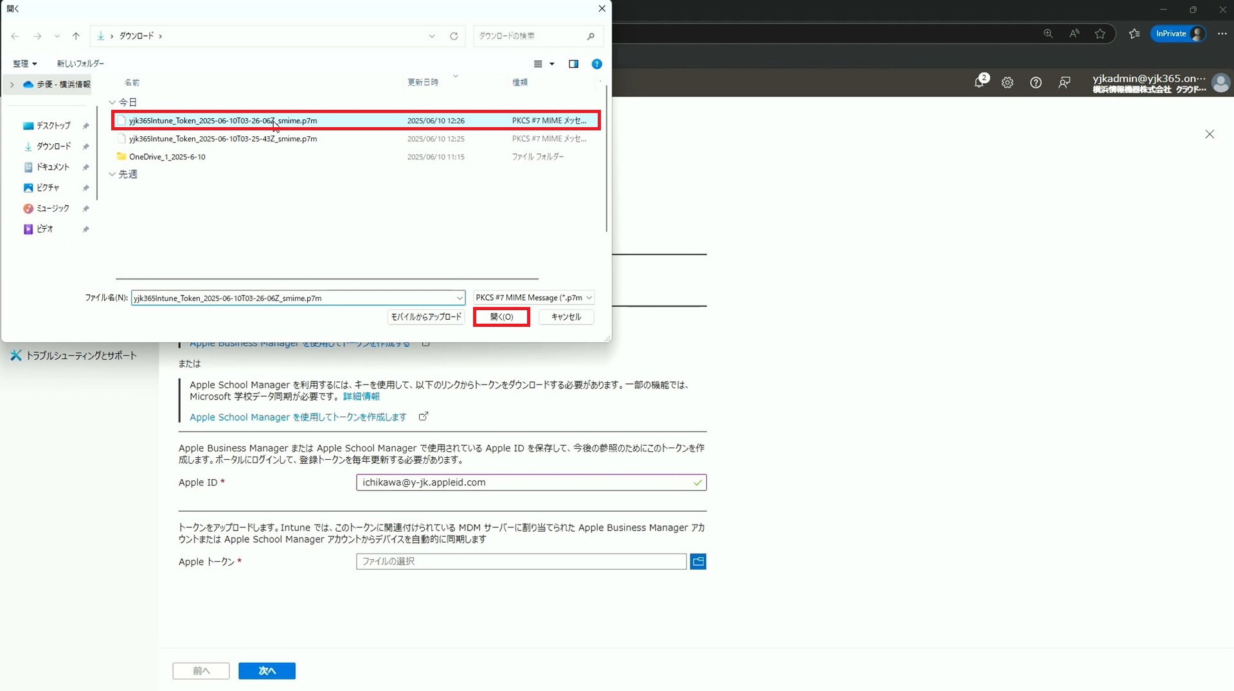Open Intune feedback icon
This screenshot has height=691, width=1234.
pos(1064,83)
